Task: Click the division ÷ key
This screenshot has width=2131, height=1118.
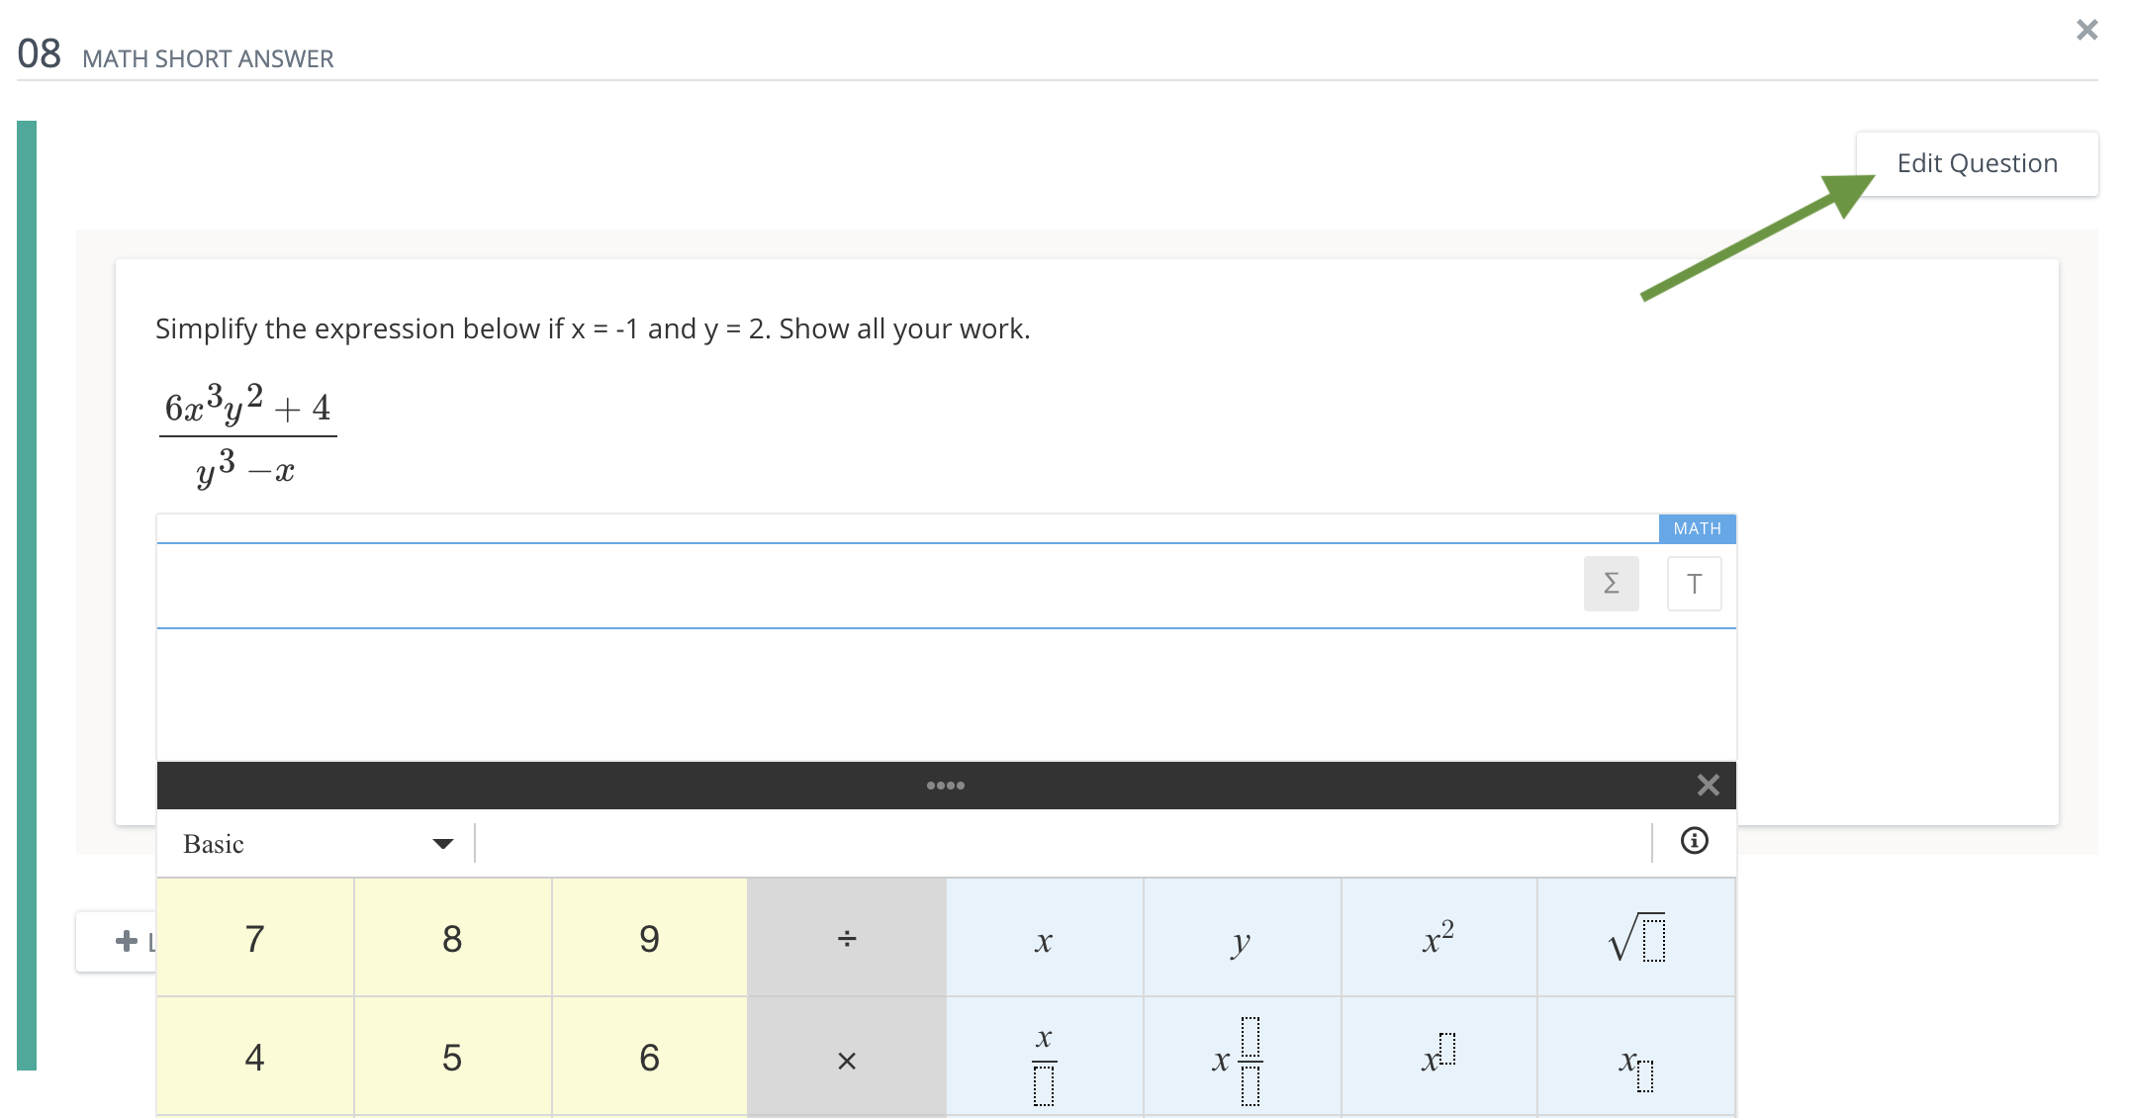Action: click(847, 937)
